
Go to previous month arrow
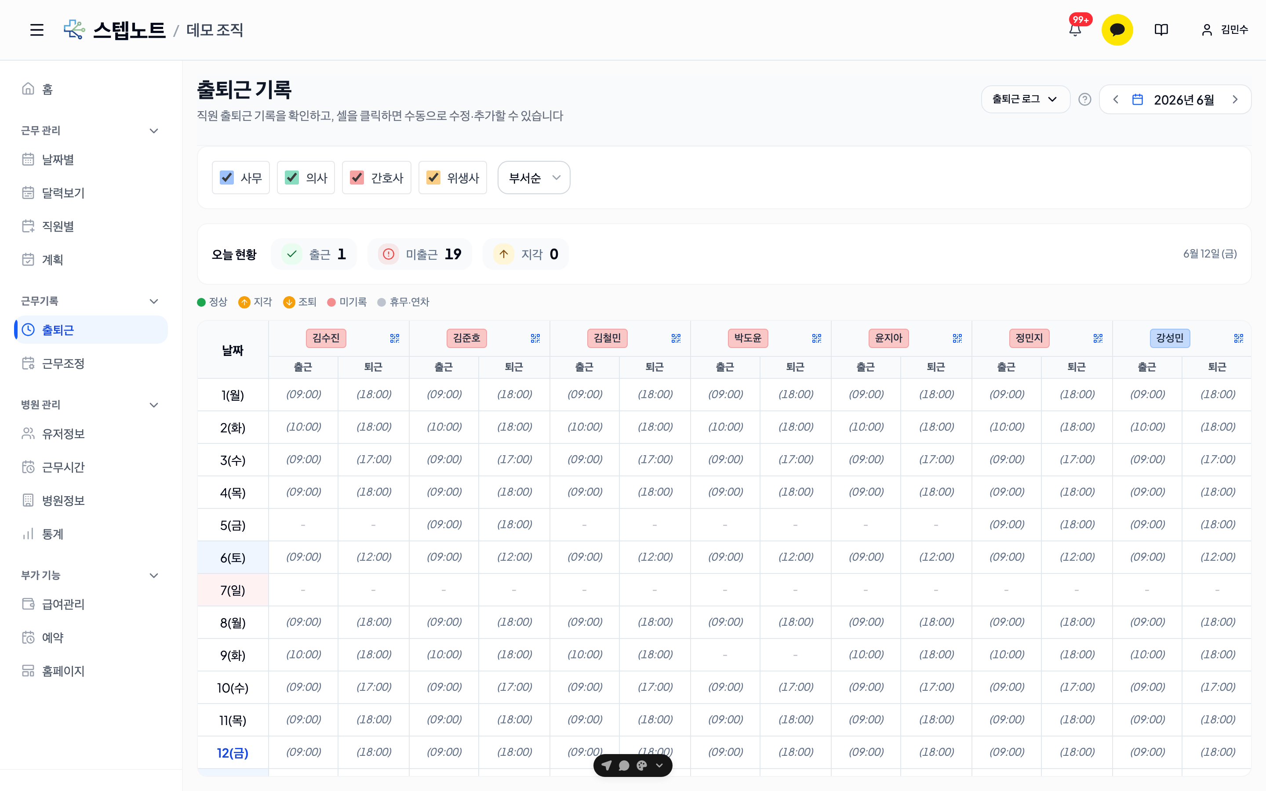(1116, 99)
